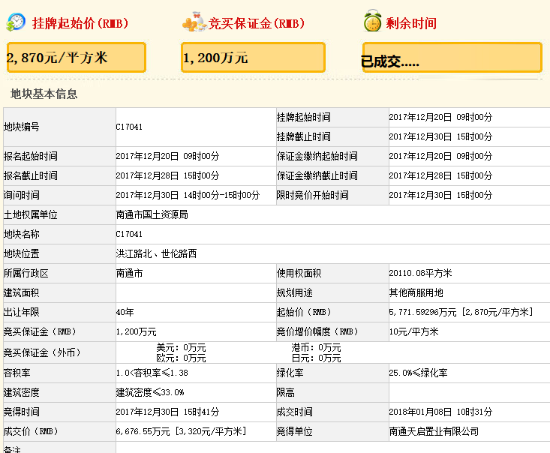Select 报名截止时间 value 2017年12月28日 15时00分

(167, 175)
